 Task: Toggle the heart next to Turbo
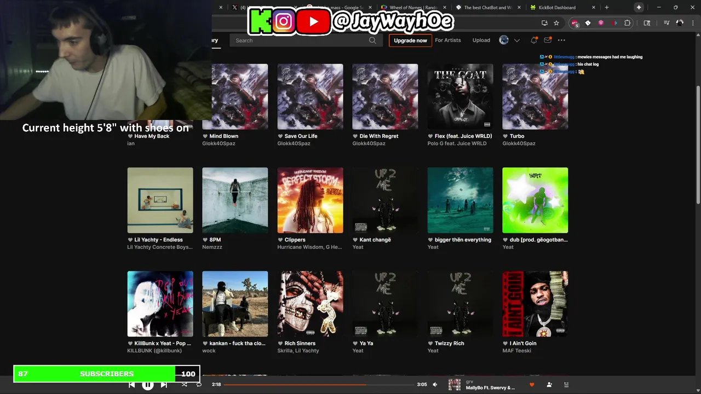pos(505,136)
